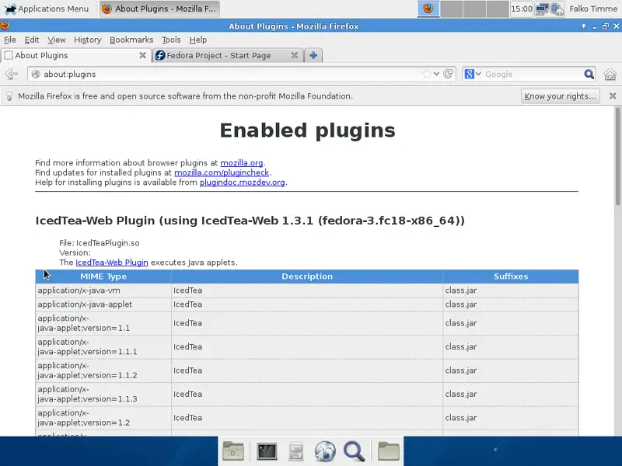
Task: Open the Tools menu
Action: 171,40
